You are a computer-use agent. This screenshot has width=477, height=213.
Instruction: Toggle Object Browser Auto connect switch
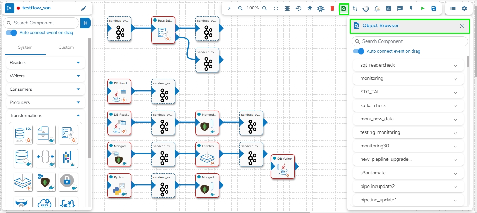[359, 51]
